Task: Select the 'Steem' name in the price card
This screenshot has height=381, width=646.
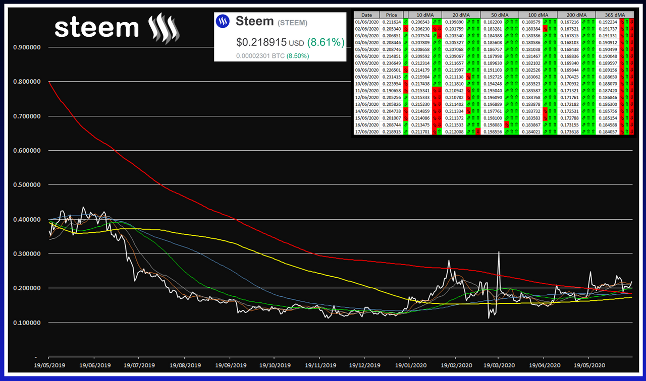Action: (255, 21)
